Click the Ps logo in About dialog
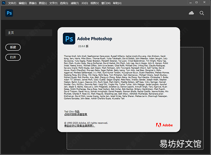211x155 pixels. [69, 38]
